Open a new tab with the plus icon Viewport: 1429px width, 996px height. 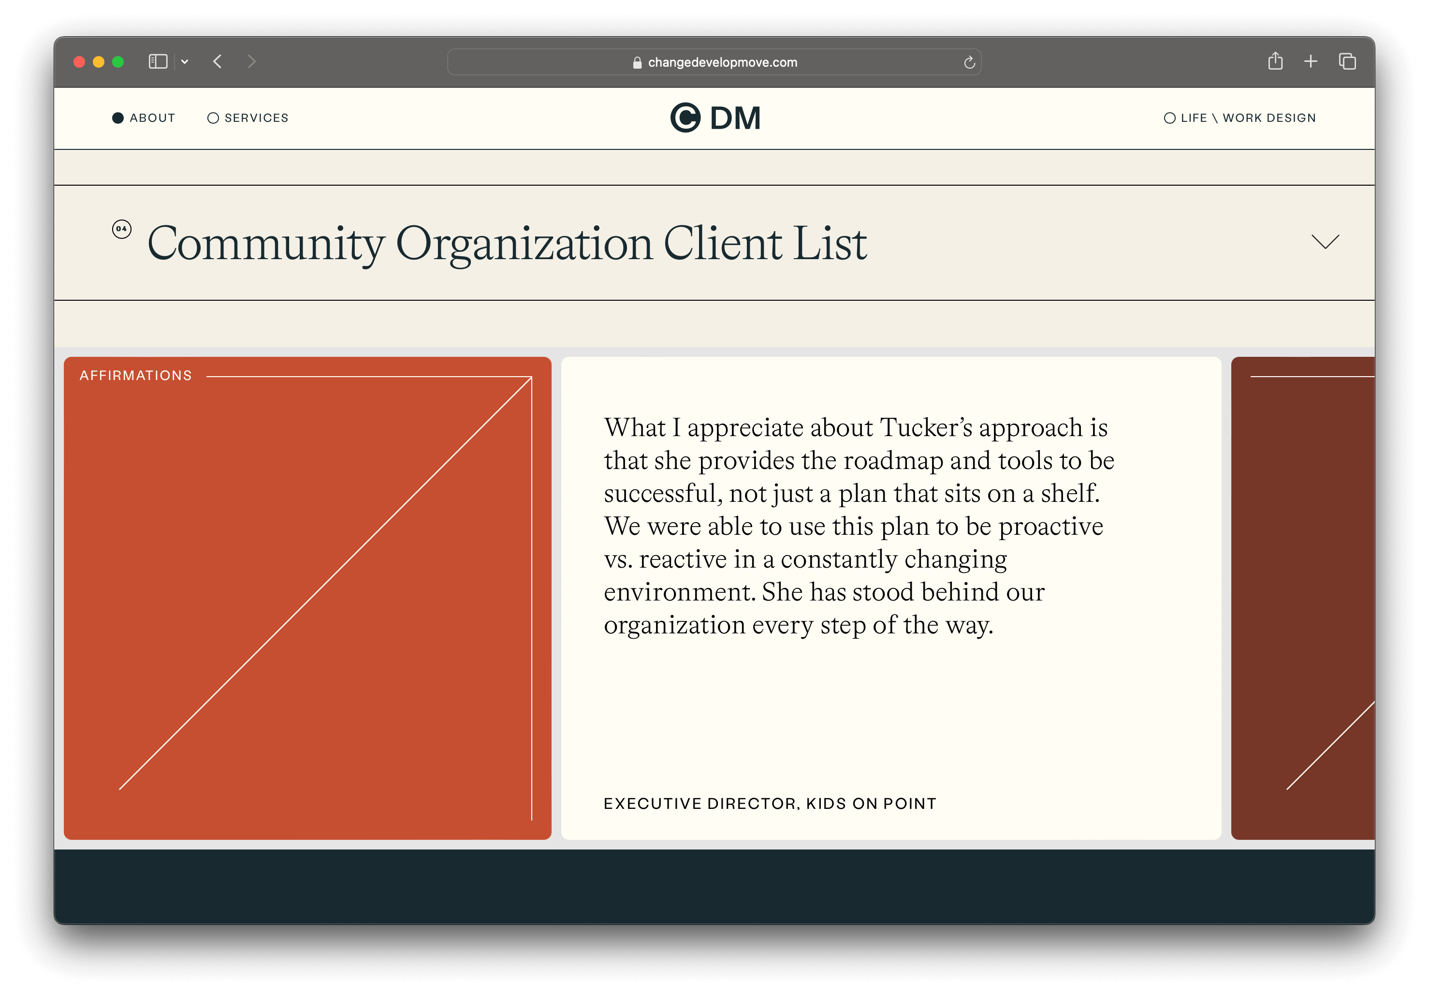(x=1311, y=61)
